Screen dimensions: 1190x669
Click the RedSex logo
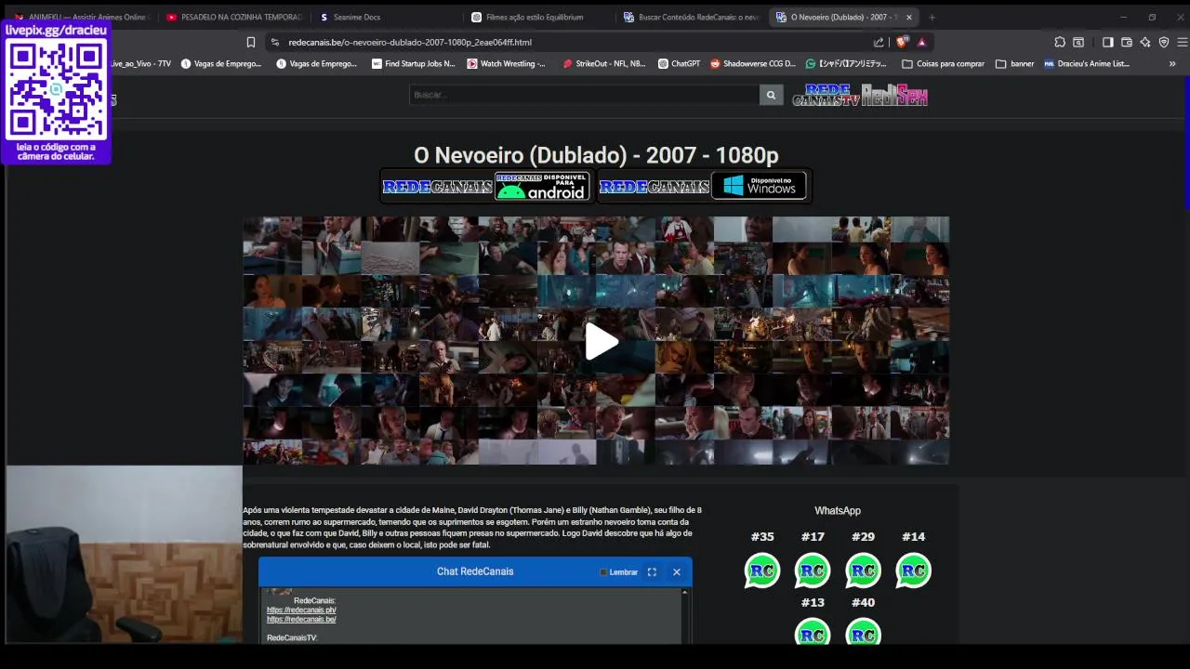coord(894,96)
